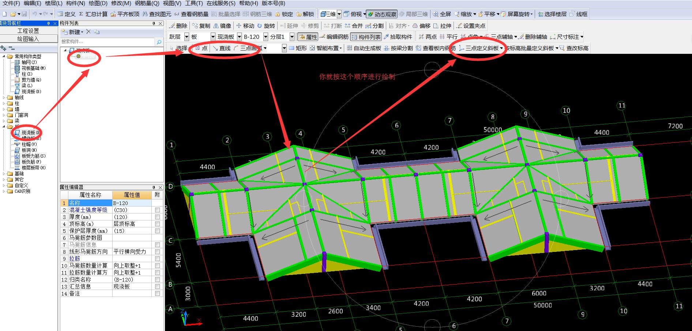Select 板受力筋(S) in navigation tree
692x331 pixels.
(x=33, y=156)
